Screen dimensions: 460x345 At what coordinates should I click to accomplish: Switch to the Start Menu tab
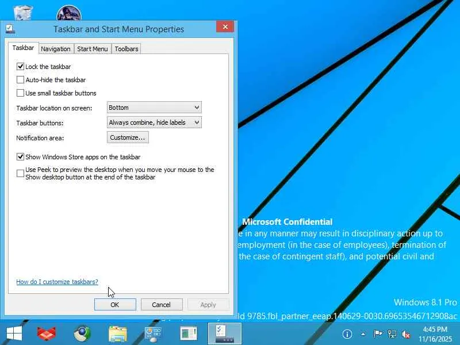click(x=93, y=49)
